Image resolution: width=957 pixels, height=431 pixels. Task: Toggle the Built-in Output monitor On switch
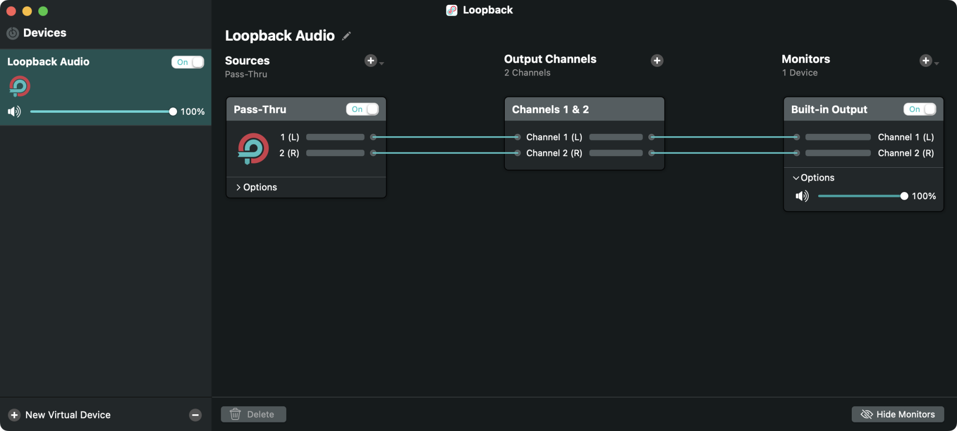point(920,109)
